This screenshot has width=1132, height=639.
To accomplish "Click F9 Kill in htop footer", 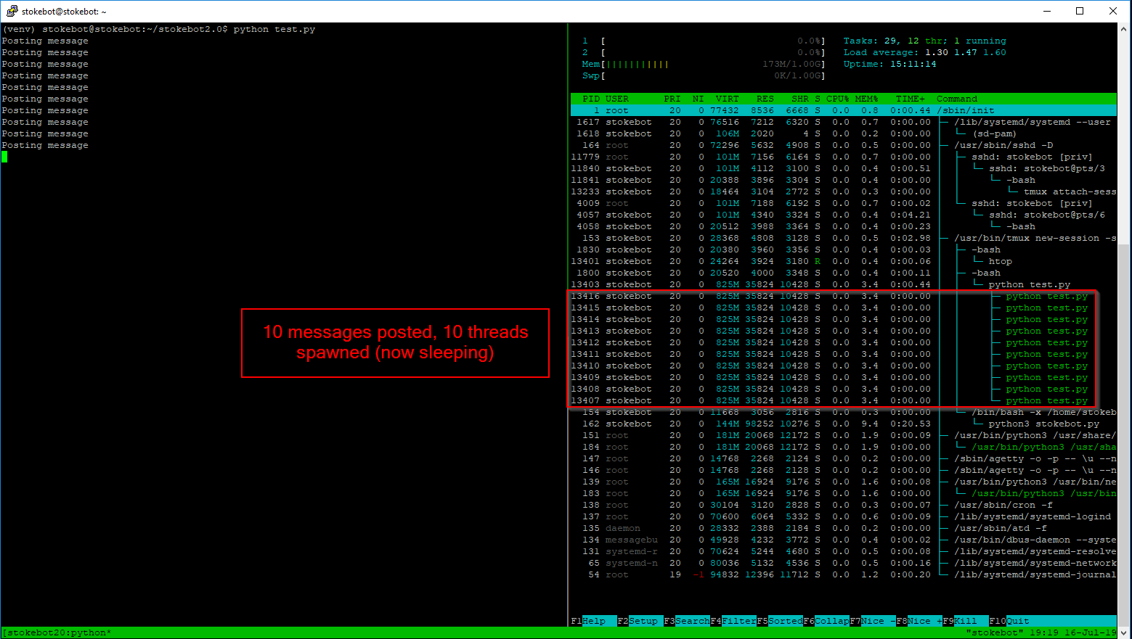I will (x=966, y=621).
